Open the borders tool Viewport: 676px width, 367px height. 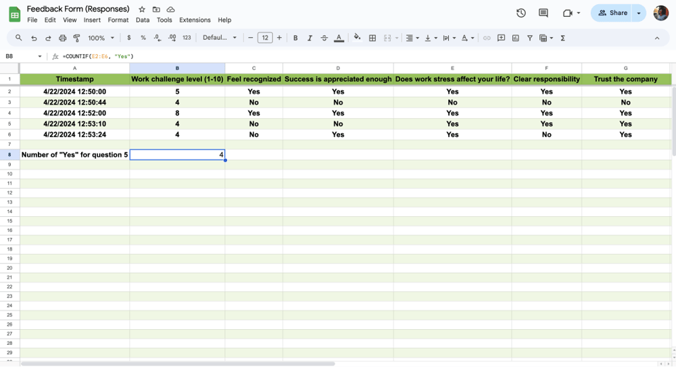(x=372, y=39)
